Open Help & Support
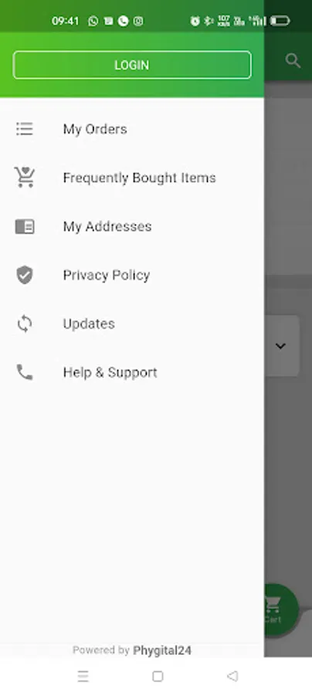 tap(132, 373)
